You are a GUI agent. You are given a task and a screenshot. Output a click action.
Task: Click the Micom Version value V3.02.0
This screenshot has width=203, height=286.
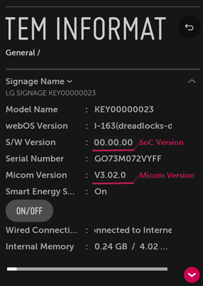[110, 175]
